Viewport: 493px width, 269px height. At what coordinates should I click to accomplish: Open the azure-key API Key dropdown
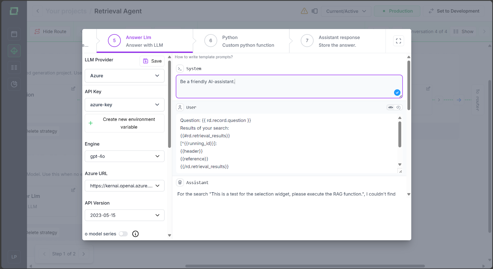[124, 105]
